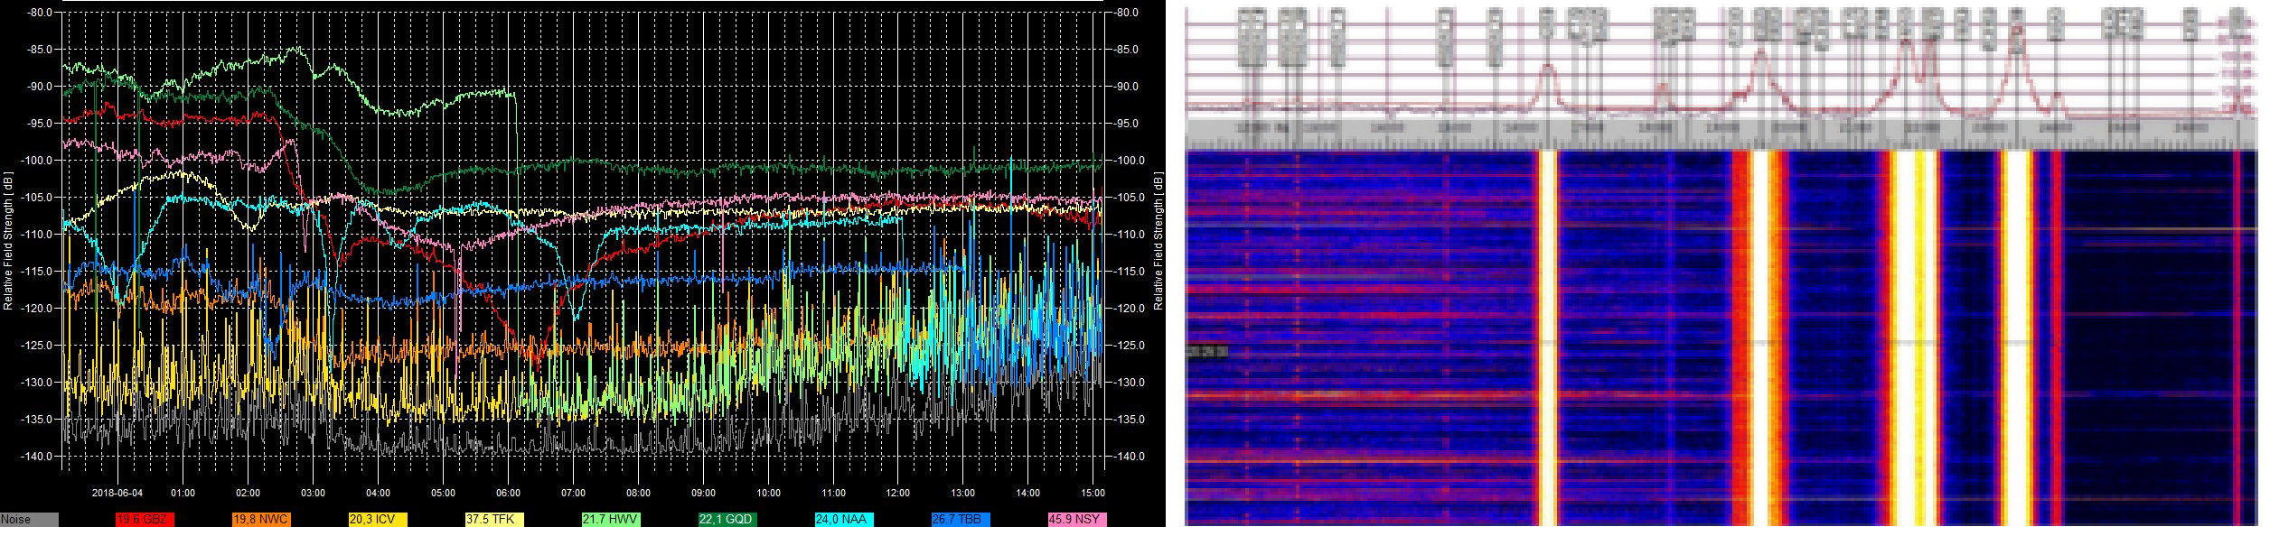This screenshot has height=536, width=2270.
Task: Select the pale yellow 37.5 TFK legend
Action: [494, 520]
